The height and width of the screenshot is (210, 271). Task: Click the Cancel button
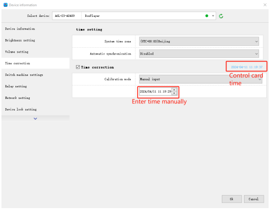click(254, 199)
